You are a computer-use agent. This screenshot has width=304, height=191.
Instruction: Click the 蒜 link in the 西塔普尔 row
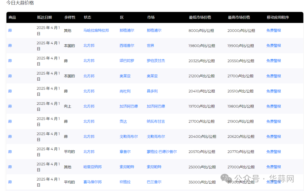(x=10, y=46)
